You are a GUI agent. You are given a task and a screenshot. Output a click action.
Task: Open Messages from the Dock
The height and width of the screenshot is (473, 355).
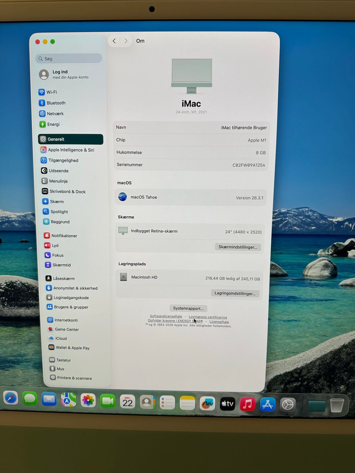[30, 399]
